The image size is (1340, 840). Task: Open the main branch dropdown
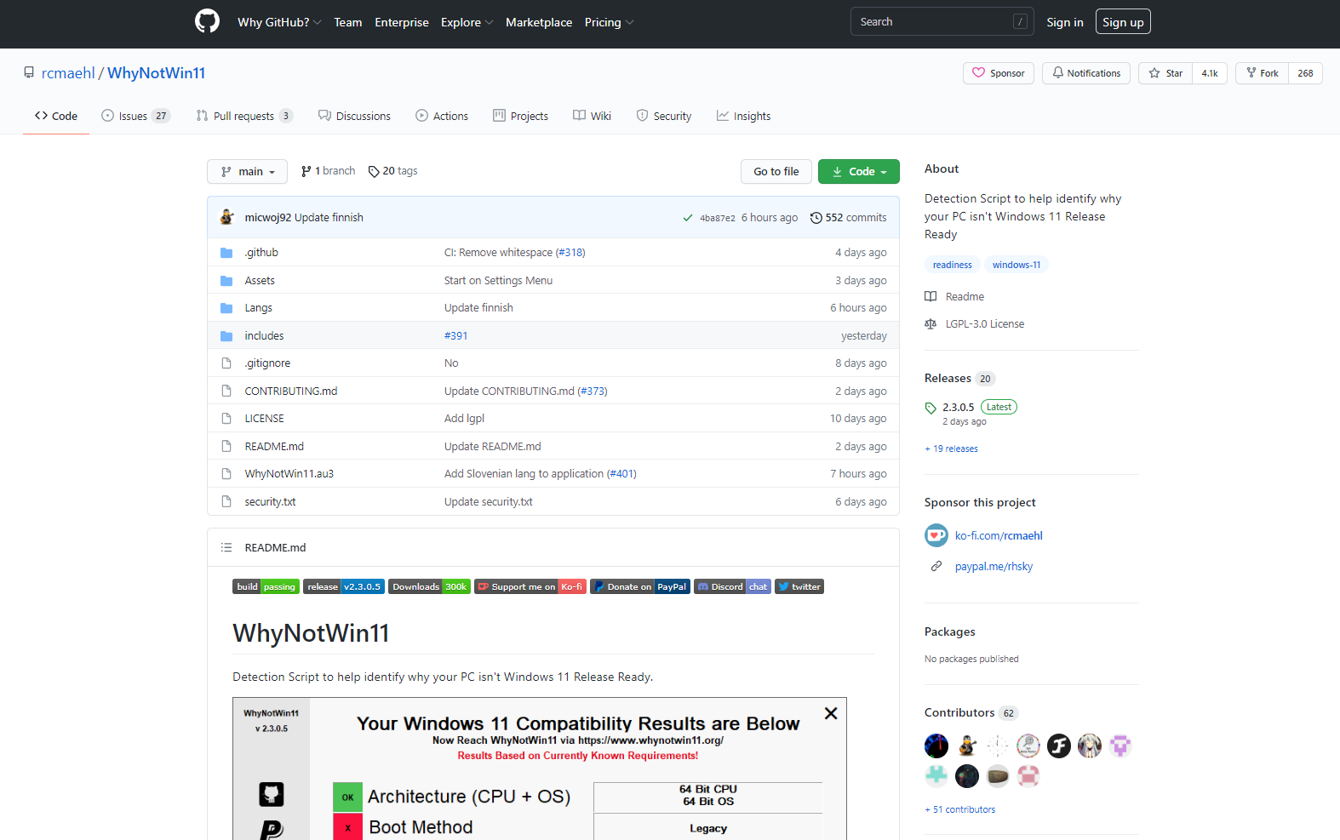point(247,171)
